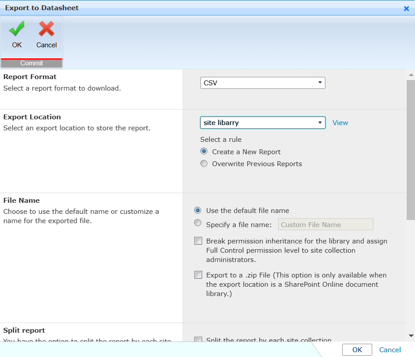Select Overwrite Previous Reports rule

[x=204, y=163]
